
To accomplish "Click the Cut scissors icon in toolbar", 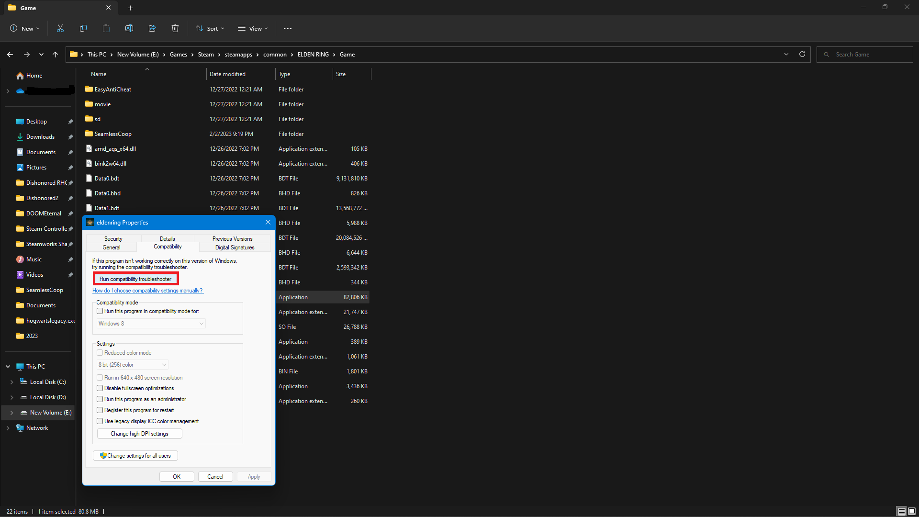I will pyautogui.click(x=60, y=29).
